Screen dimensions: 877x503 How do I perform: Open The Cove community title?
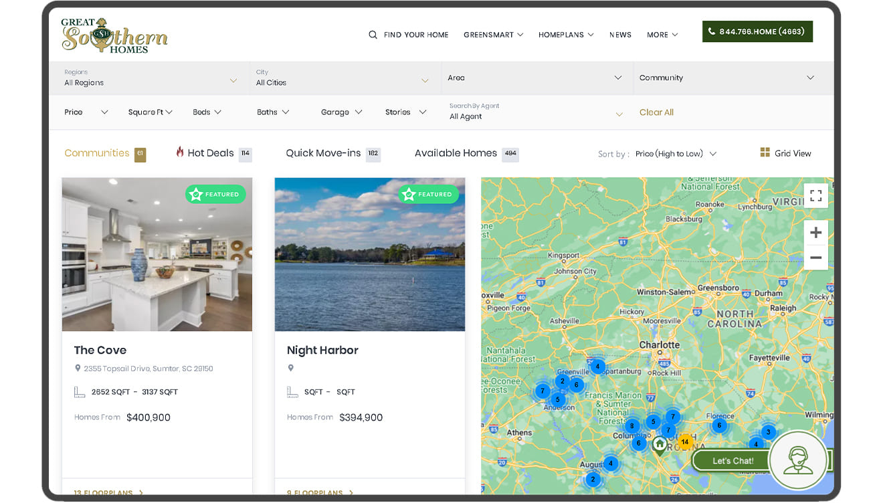click(x=100, y=350)
